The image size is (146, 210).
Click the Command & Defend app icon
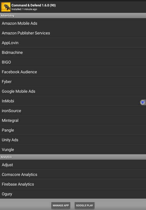pos(6,7)
